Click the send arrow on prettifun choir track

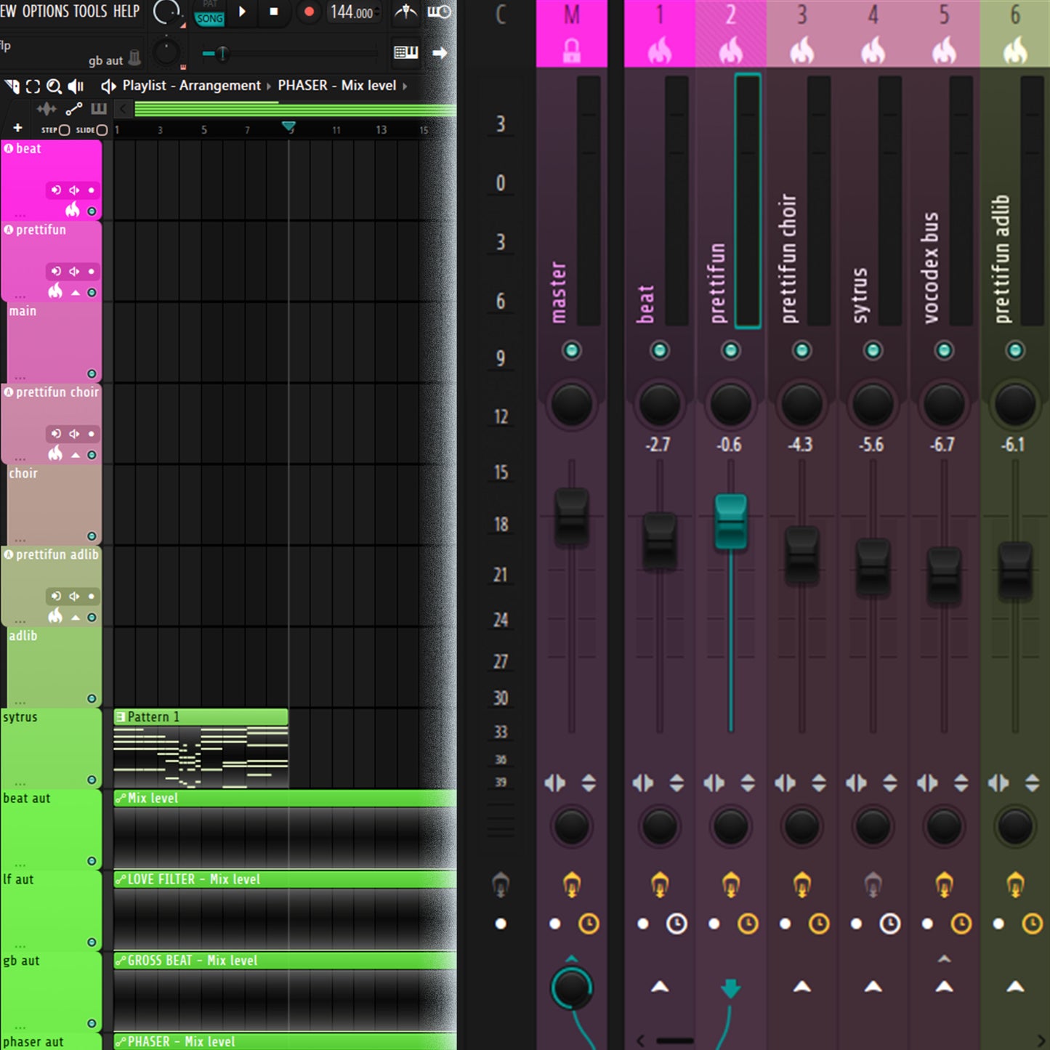[x=801, y=986]
